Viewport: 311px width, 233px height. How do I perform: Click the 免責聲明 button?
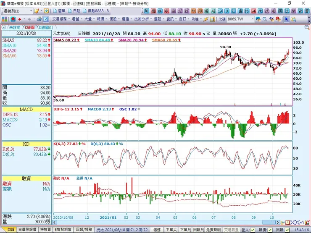213,230
